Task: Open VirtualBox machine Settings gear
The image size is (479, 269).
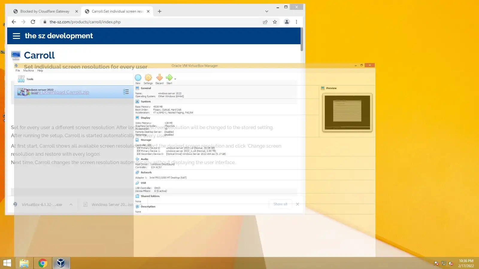Action: click(x=148, y=78)
